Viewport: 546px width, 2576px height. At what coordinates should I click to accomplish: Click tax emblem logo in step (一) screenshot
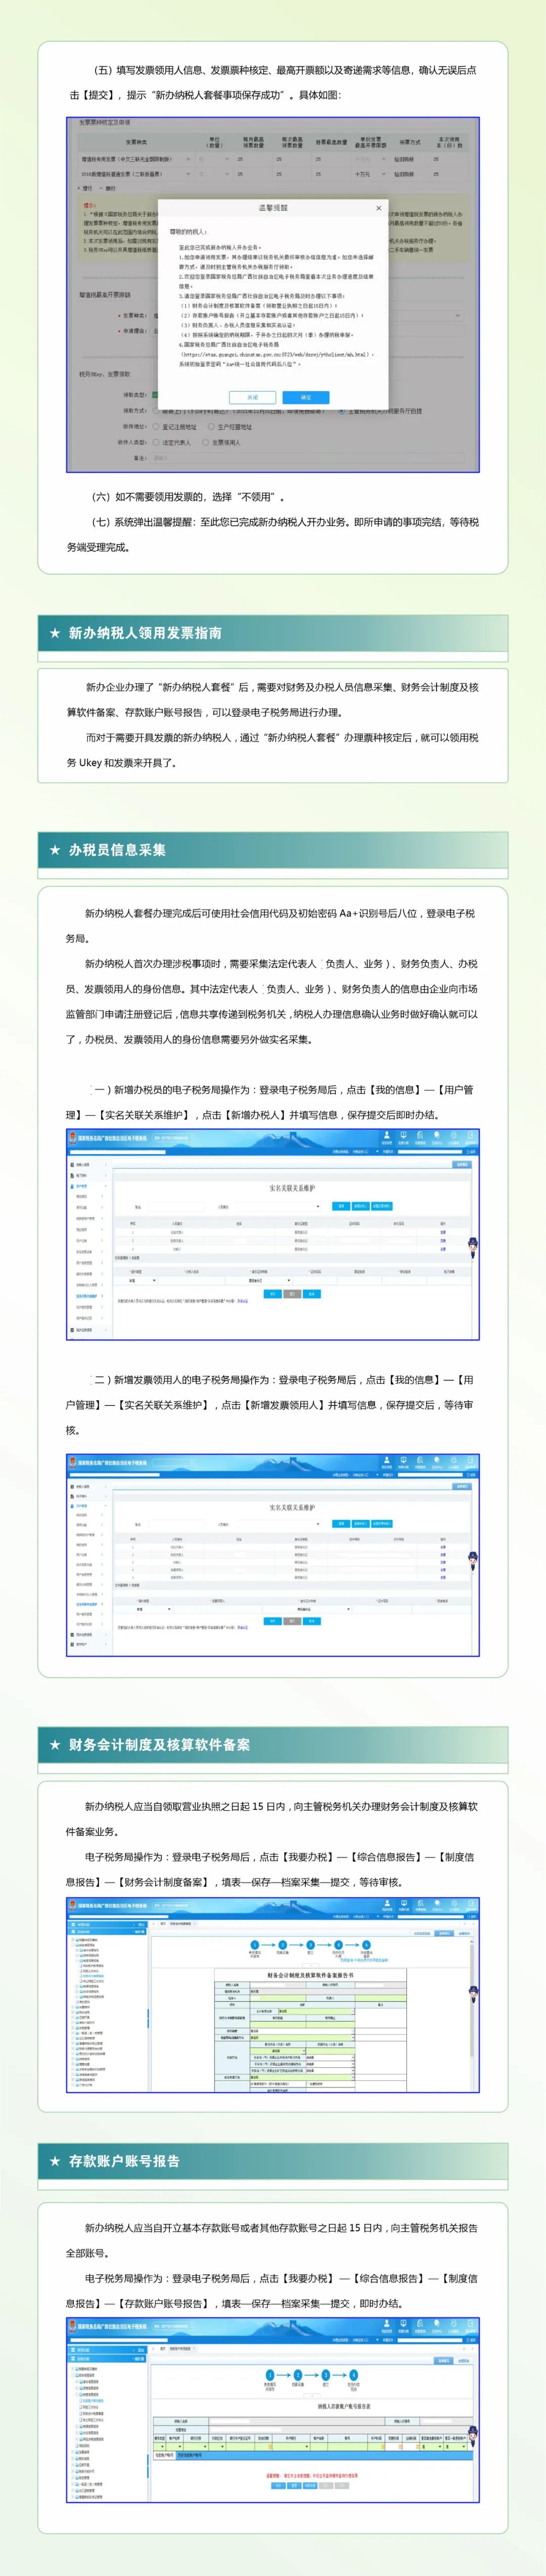74,1138
